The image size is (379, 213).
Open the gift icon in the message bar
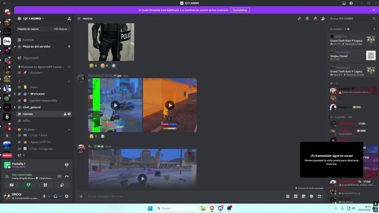pyautogui.click(x=288, y=196)
